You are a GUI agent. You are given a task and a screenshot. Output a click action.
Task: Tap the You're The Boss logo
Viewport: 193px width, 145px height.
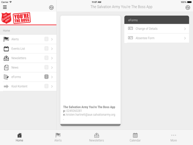click(x=22, y=18)
